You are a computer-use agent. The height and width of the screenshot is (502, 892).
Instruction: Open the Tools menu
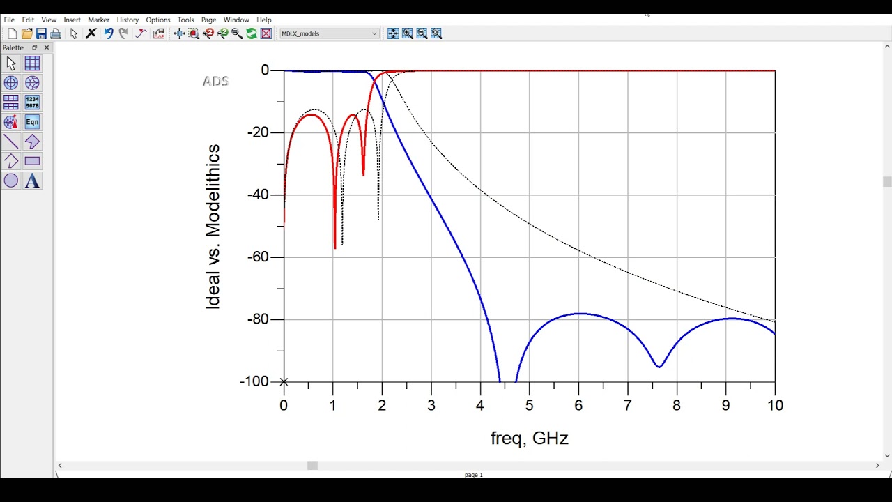[x=185, y=20]
